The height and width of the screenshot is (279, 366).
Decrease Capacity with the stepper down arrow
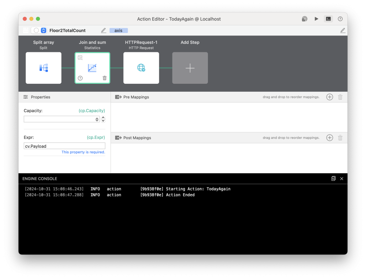(x=103, y=121)
